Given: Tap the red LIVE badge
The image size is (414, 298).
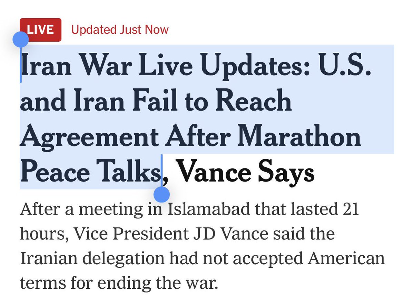Looking at the screenshot, I should click(x=41, y=30).
